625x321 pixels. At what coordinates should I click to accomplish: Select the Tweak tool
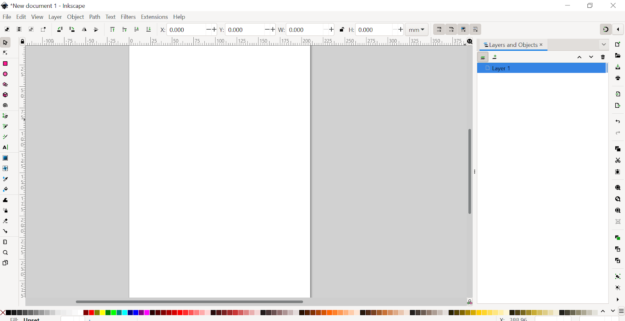tap(5, 200)
